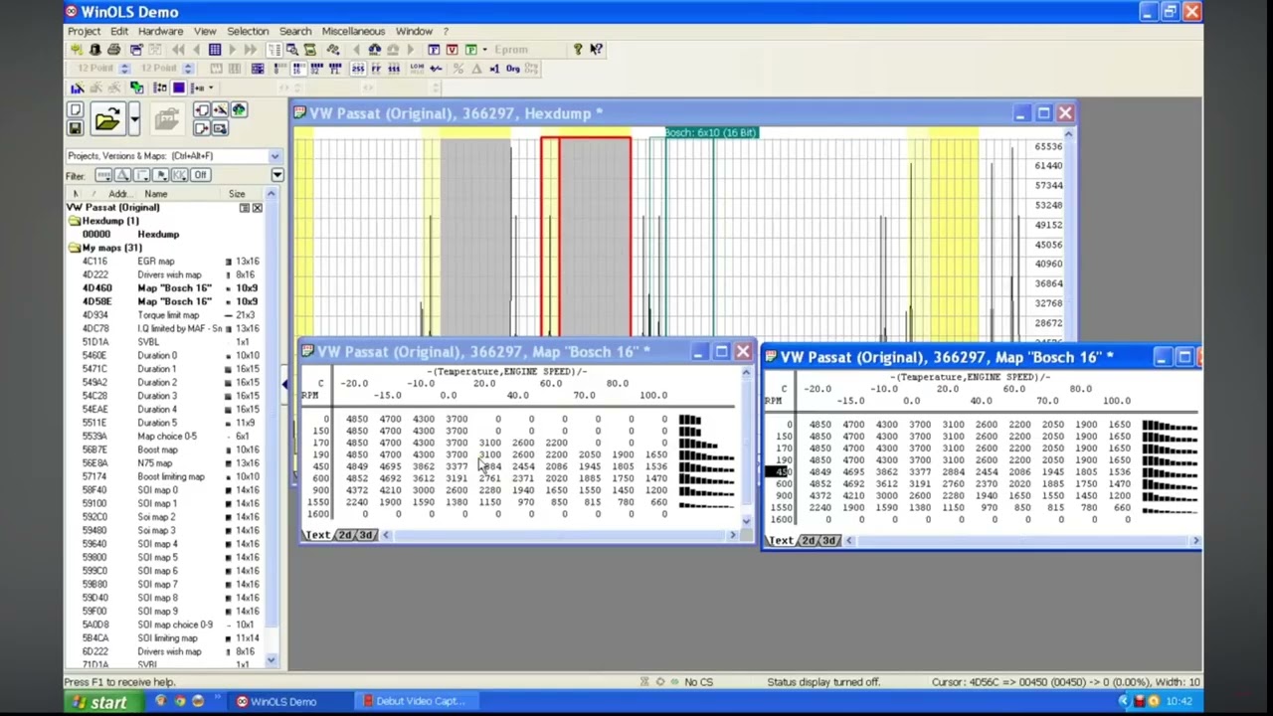
Task: Select the 16-bit display mode icon
Action: coord(298,68)
